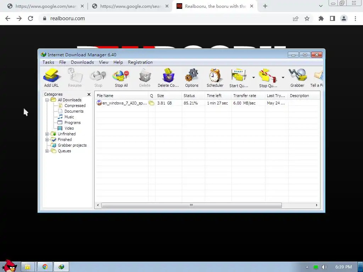Click the 6.00 MB/sec transfer rate cell
The height and width of the screenshot is (272, 363).
[x=245, y=103]
